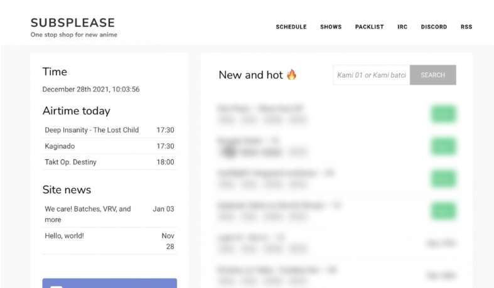This screenshot has height=288, width=494.
Task: Click the fire emoji beside New and hot
Action: coord(292,75)
